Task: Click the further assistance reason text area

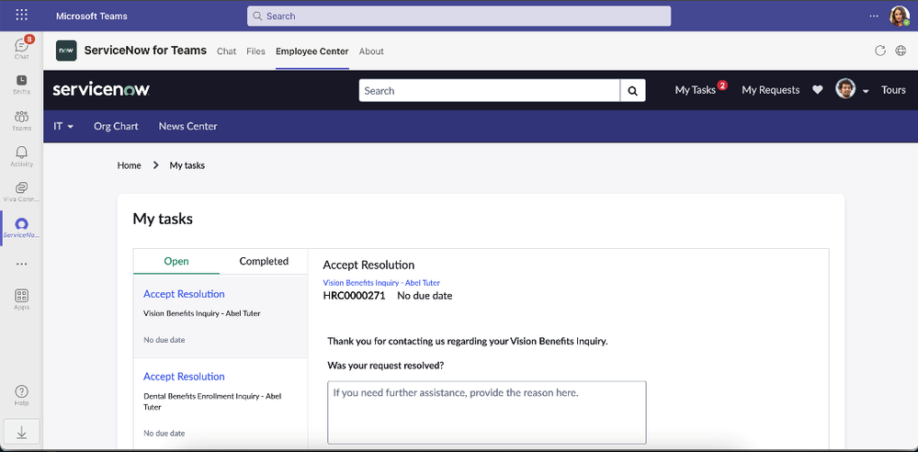Action: [x=486, y=412]
